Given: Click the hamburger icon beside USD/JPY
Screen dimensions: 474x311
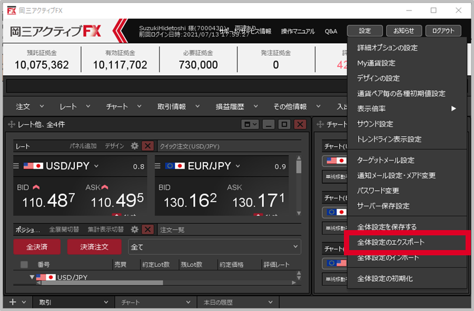Looking at the screenshot, I should [x=16, y=166].
